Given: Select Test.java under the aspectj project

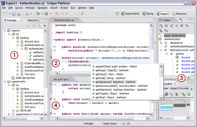Looking at the screenshot, I should (x=30, y=74).
